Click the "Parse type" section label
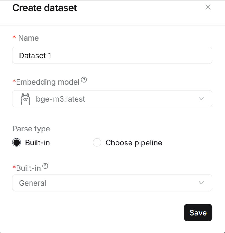225x233 pixels. pos(31,129)
